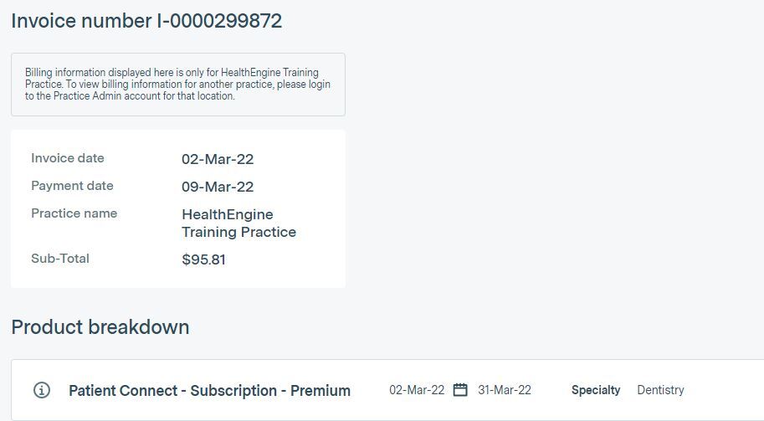The image size is (764, 421).
Task: Open Patient Connect - Subscription - Premium product
Action: tap(209, 391)
